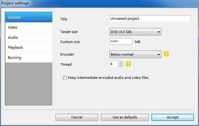Increase Thread count with up arrow
The width and height of the screenshot is (199, 126).
coord(121,63)
